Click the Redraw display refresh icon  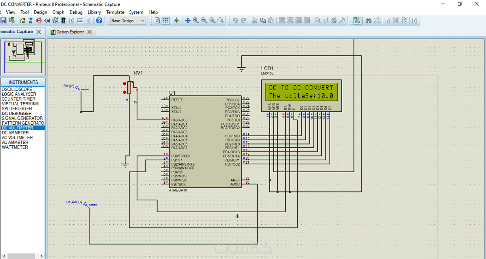(157, 21)
